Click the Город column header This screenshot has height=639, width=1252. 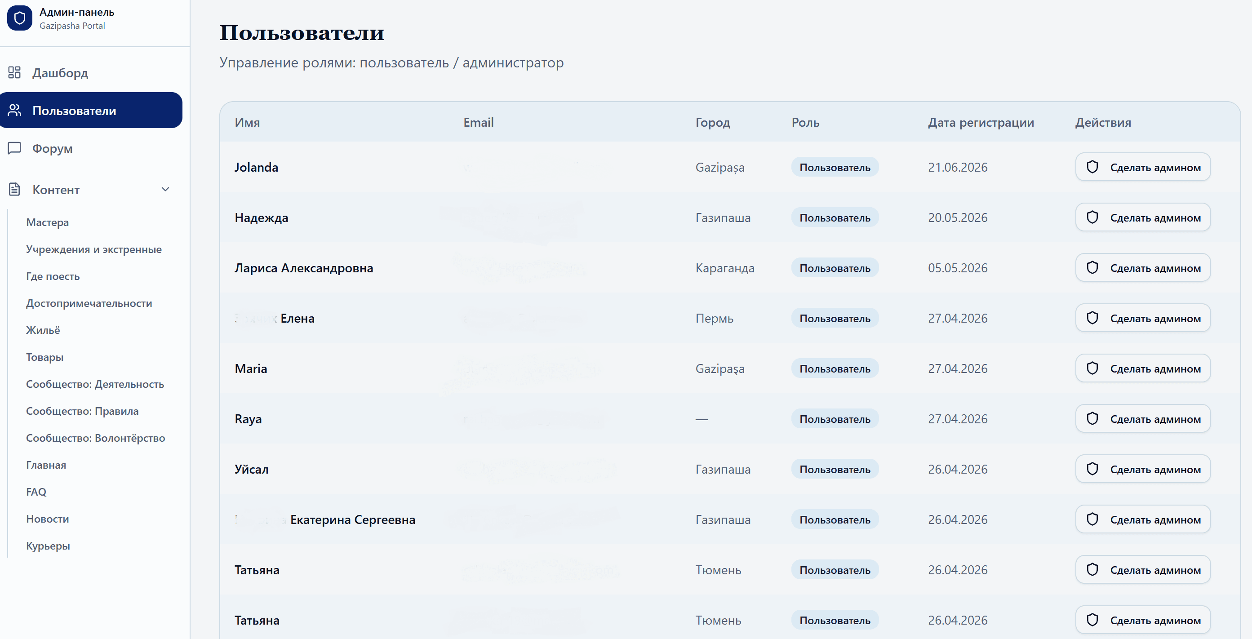713,123
